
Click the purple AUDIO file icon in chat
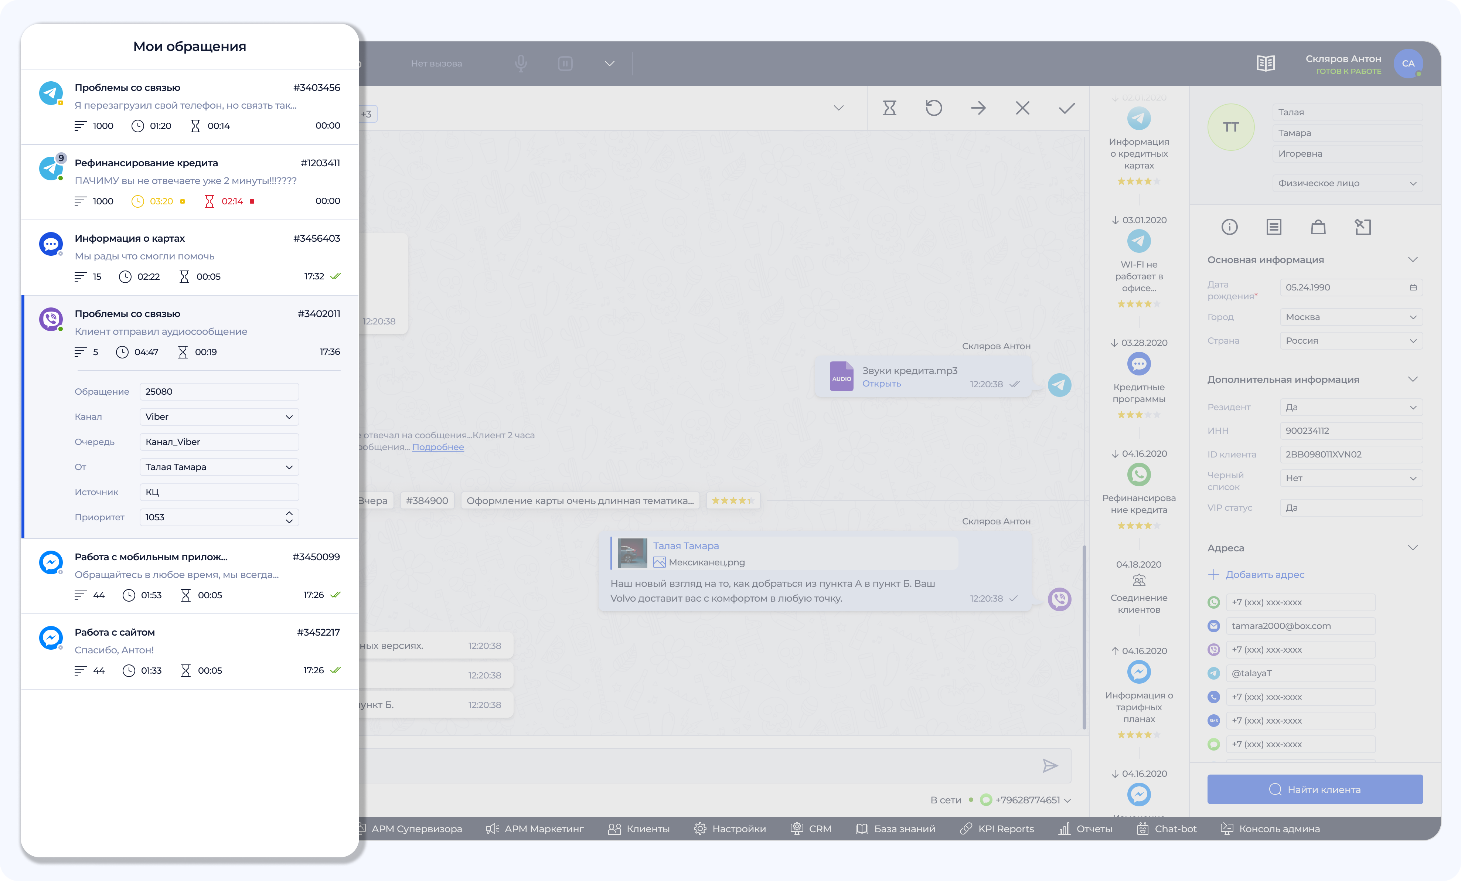(841, 377)
